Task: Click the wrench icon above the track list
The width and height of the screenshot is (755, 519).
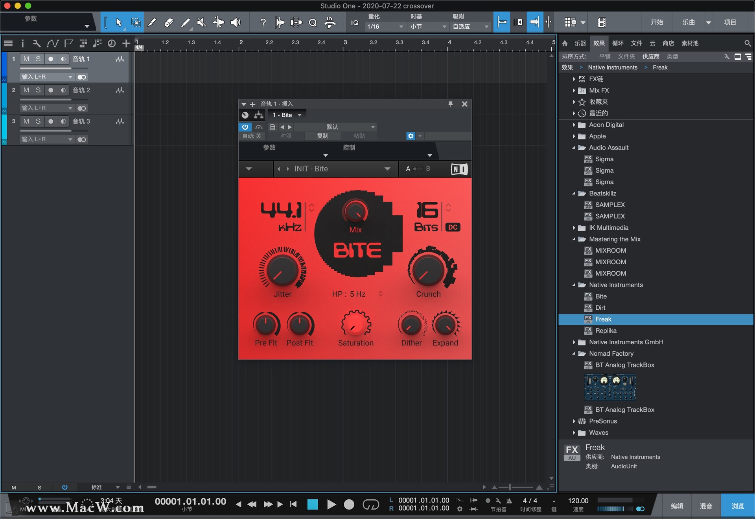Action: (37, 43)
